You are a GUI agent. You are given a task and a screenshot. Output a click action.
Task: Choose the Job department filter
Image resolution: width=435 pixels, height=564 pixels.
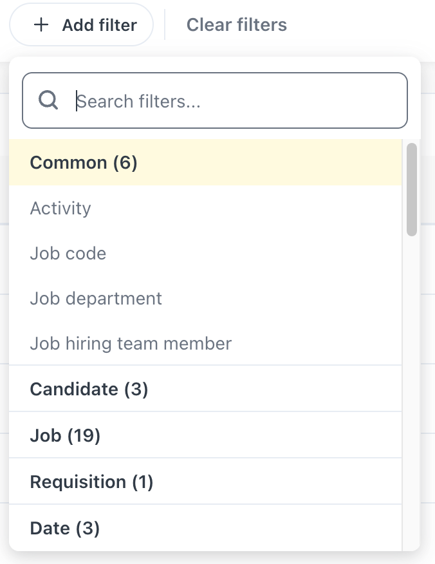(95, 298)
